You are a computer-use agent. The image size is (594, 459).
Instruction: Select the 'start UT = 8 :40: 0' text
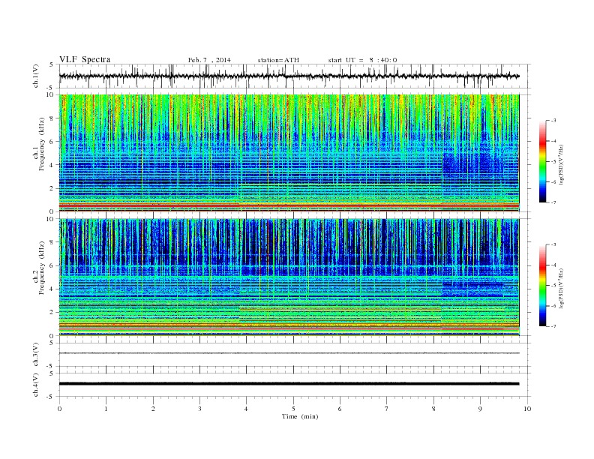(362, 60)
